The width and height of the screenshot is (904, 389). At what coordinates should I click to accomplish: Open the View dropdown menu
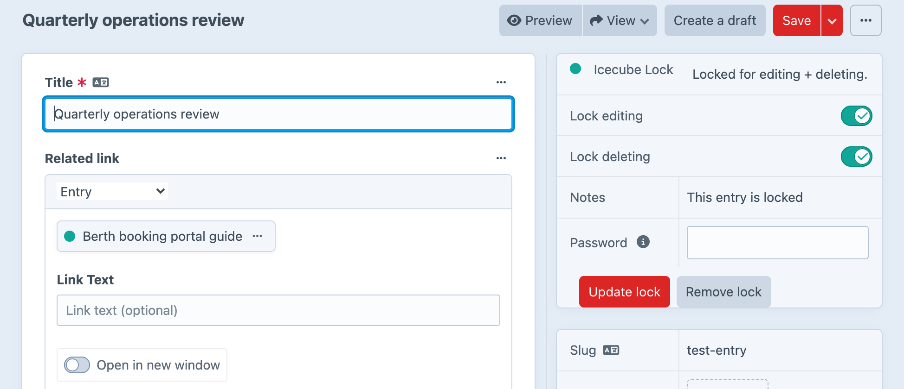[x=620, y=20]
